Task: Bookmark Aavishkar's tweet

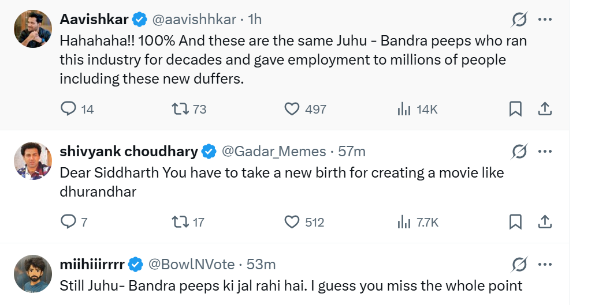Action: tap(515, 109)
